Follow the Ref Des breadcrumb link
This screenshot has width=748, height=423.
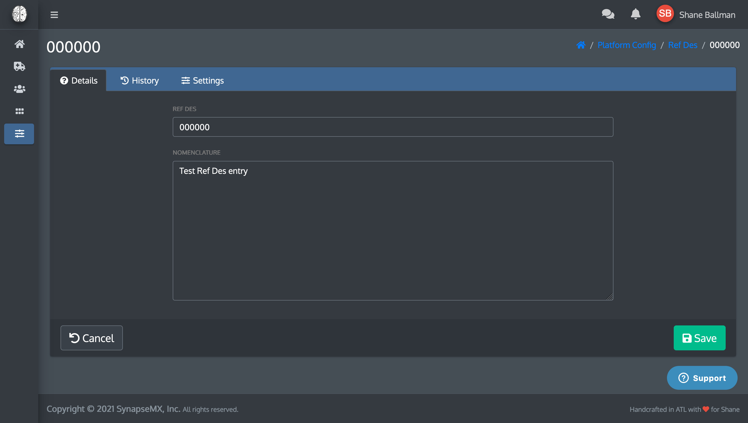pos(682,45)
